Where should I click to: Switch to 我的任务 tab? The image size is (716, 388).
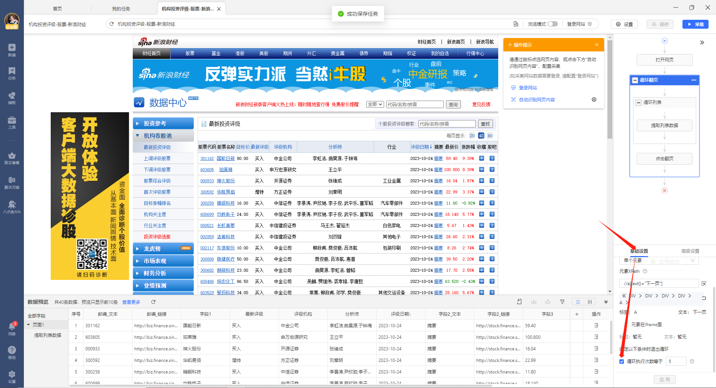tap(121, 9)
